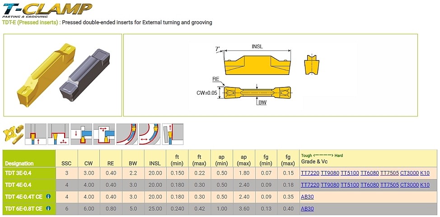
Task: Click AB30 grade link for TDT 4E-0.4T CE
Action: point(307,197)
